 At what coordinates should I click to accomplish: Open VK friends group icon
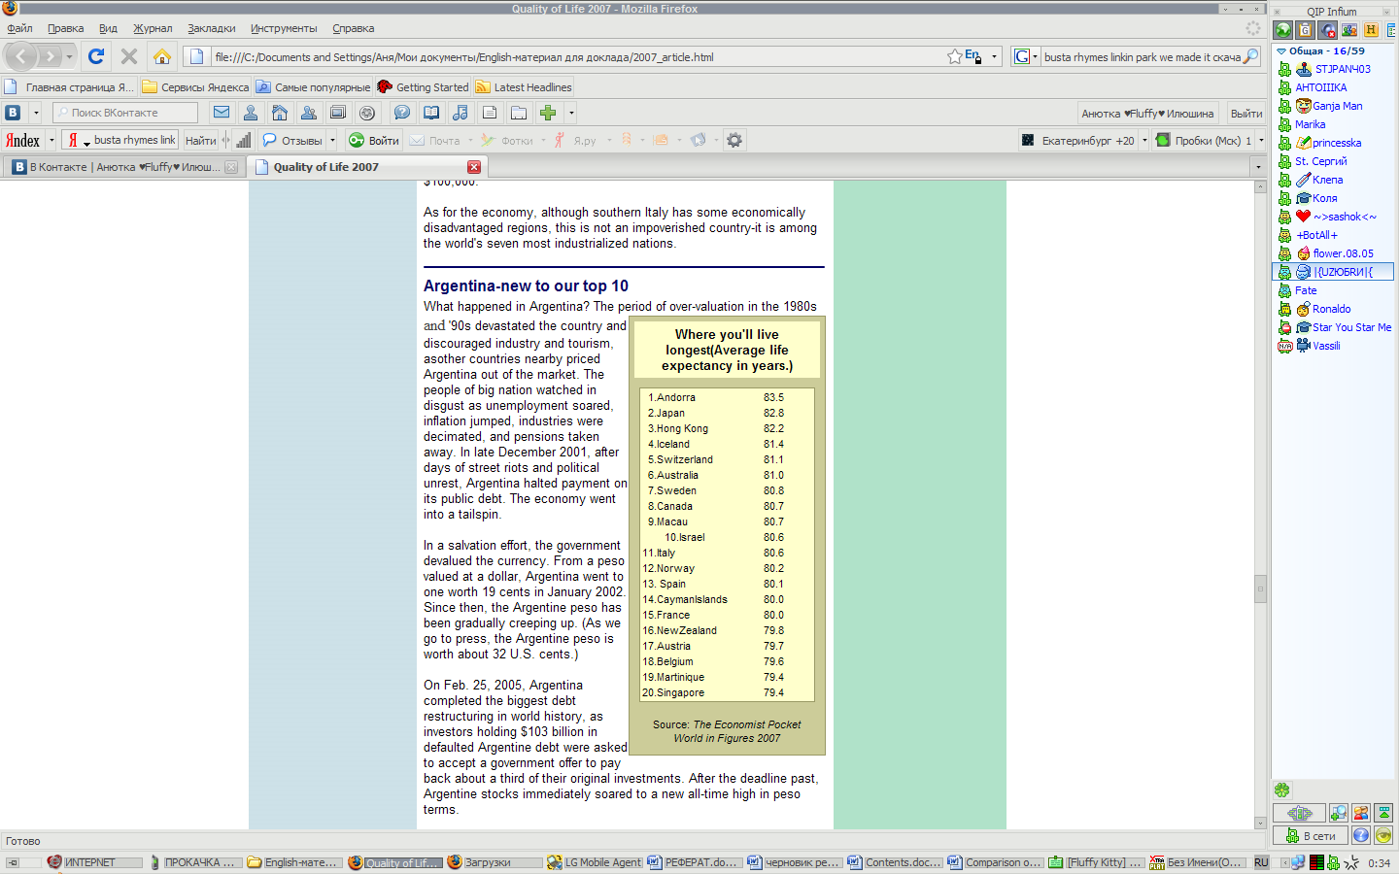309,113
